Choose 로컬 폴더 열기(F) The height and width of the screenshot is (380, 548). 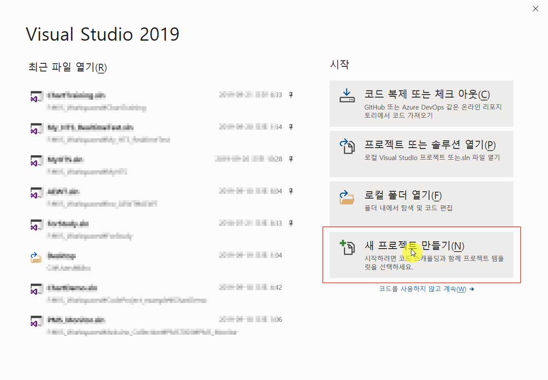click(x=421, y=205)
